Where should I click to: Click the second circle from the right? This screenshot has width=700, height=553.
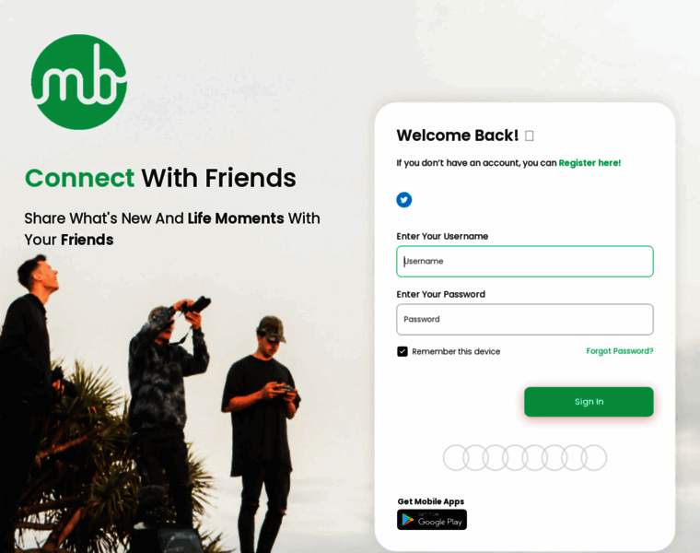pos(575,457)
